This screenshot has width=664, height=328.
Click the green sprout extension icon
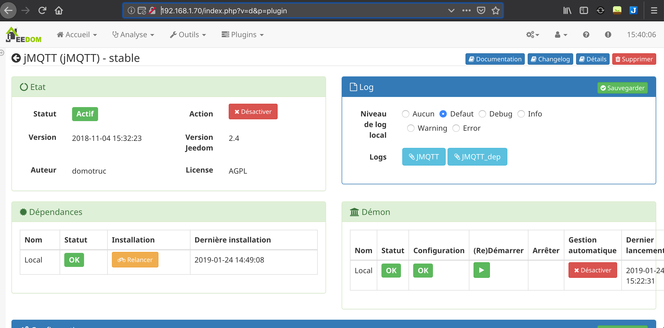(617, 10)
